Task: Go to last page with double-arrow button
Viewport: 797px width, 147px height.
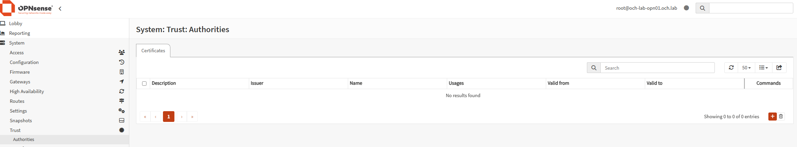Action: [192, 117]
